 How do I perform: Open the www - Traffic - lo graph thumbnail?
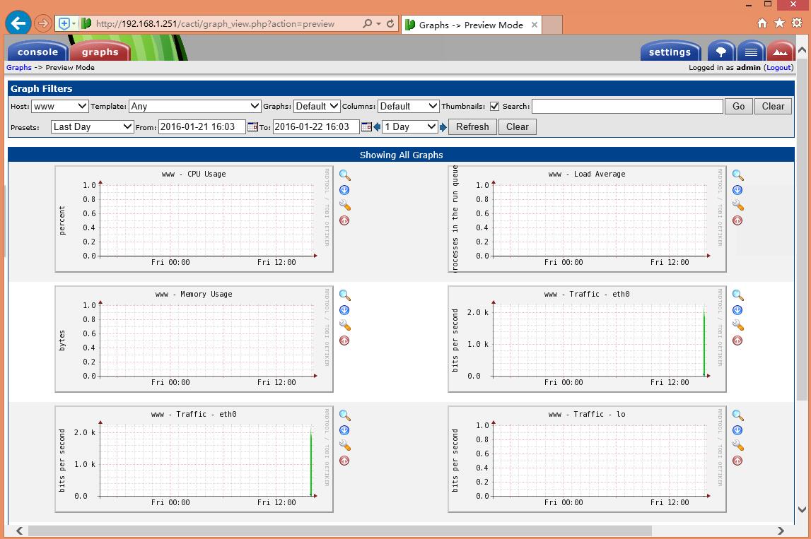pyautogui.click(x=587, y=459)
